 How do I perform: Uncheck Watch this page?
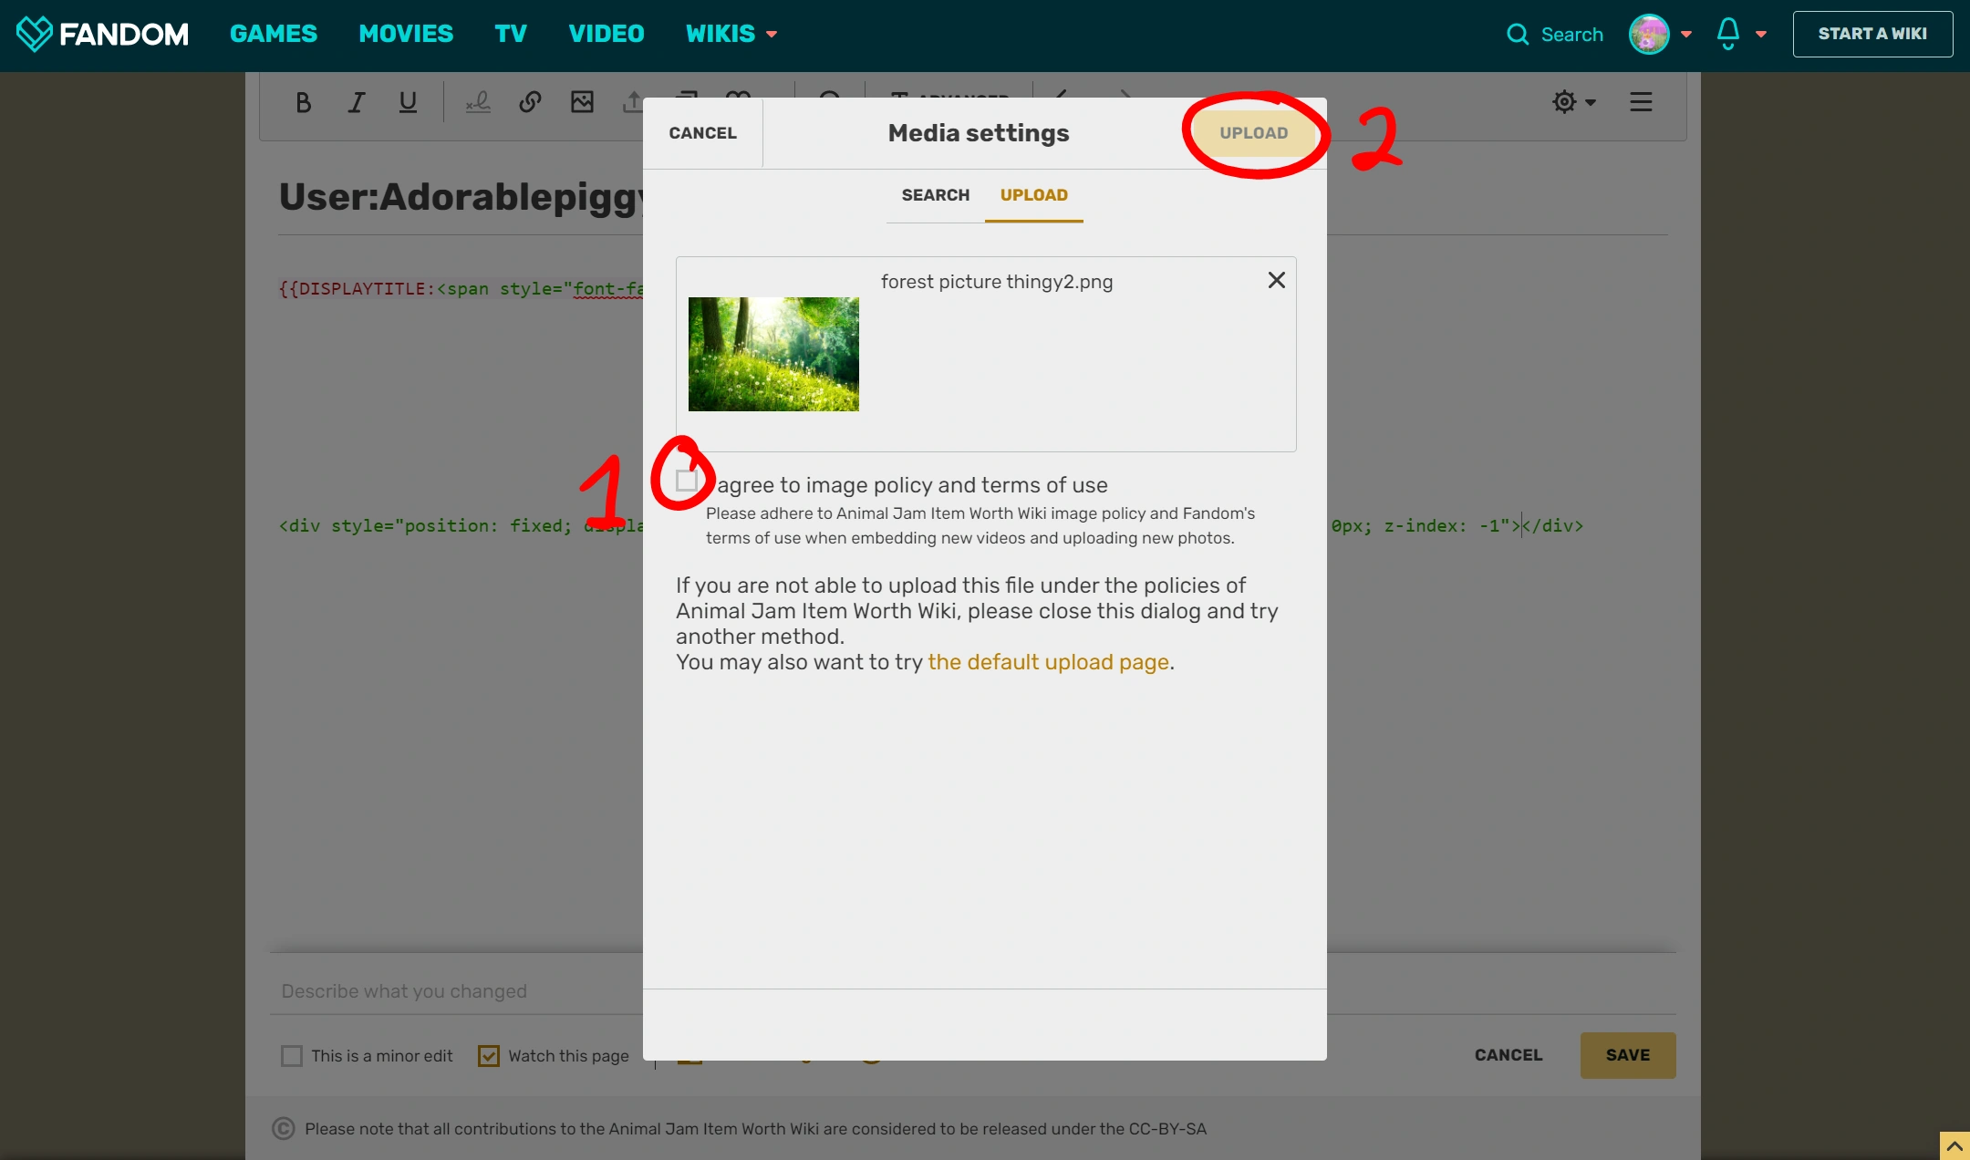pyautogui.click(x=489, y=1056)
